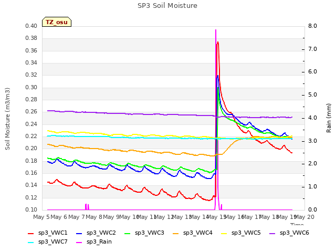Click purple swatch beside sp3_VWC6
Viewport: 336px width, 252px height.
click(x=272, y=234)
